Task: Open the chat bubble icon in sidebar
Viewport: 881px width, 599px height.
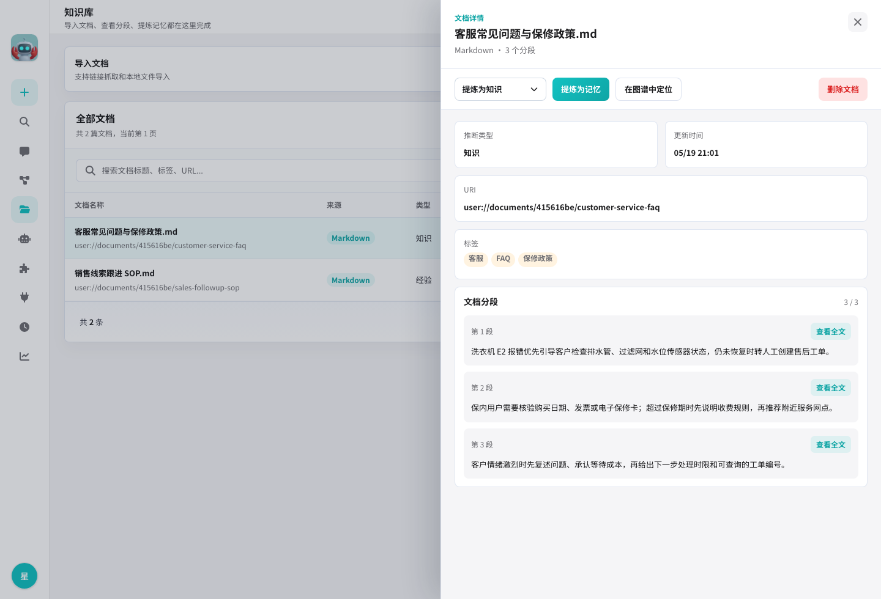Action: point(24,151)
